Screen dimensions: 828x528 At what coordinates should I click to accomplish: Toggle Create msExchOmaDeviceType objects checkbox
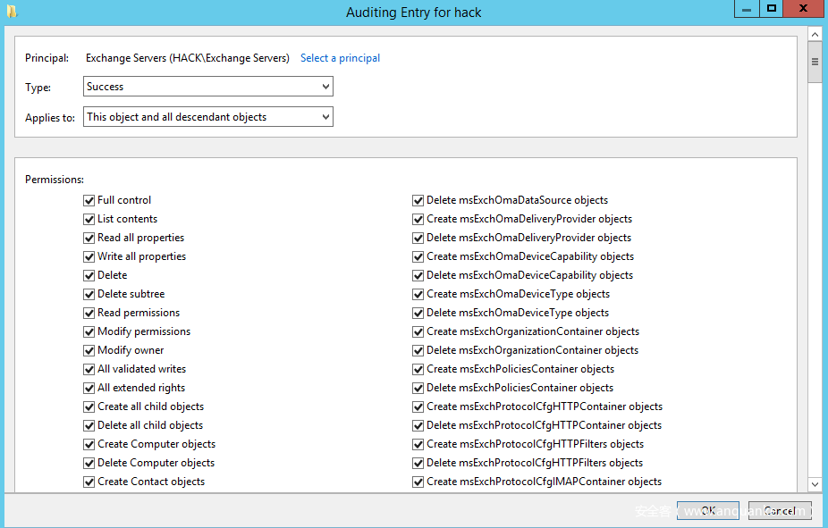pyautogui.click(x=418, y=294)
